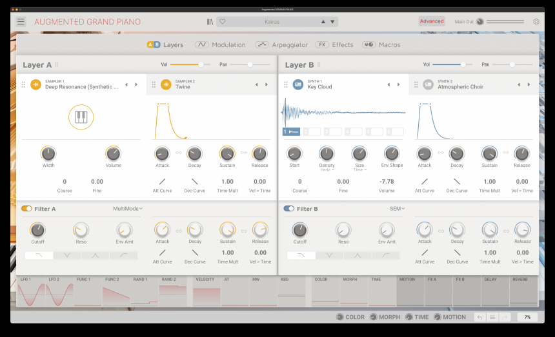The image size is (555, 337).
Task: Click Sampler 2 Attack-Decay link icon
Action: (x=178, y=153)
